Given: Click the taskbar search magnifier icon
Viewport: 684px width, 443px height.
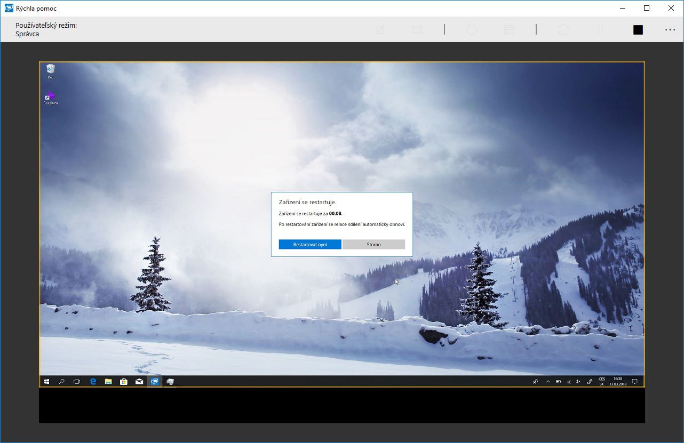Looking at the screenshot, I should [x=61, y=382].
